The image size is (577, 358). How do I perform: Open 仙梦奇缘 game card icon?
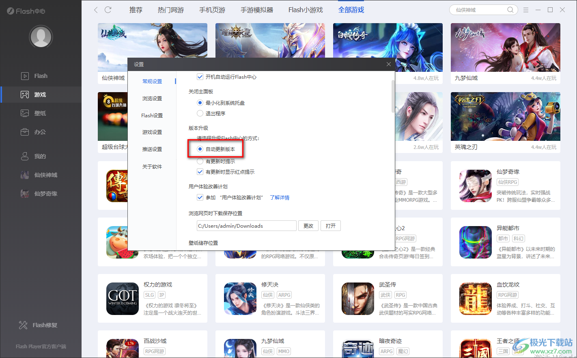[x=476, y=186]
